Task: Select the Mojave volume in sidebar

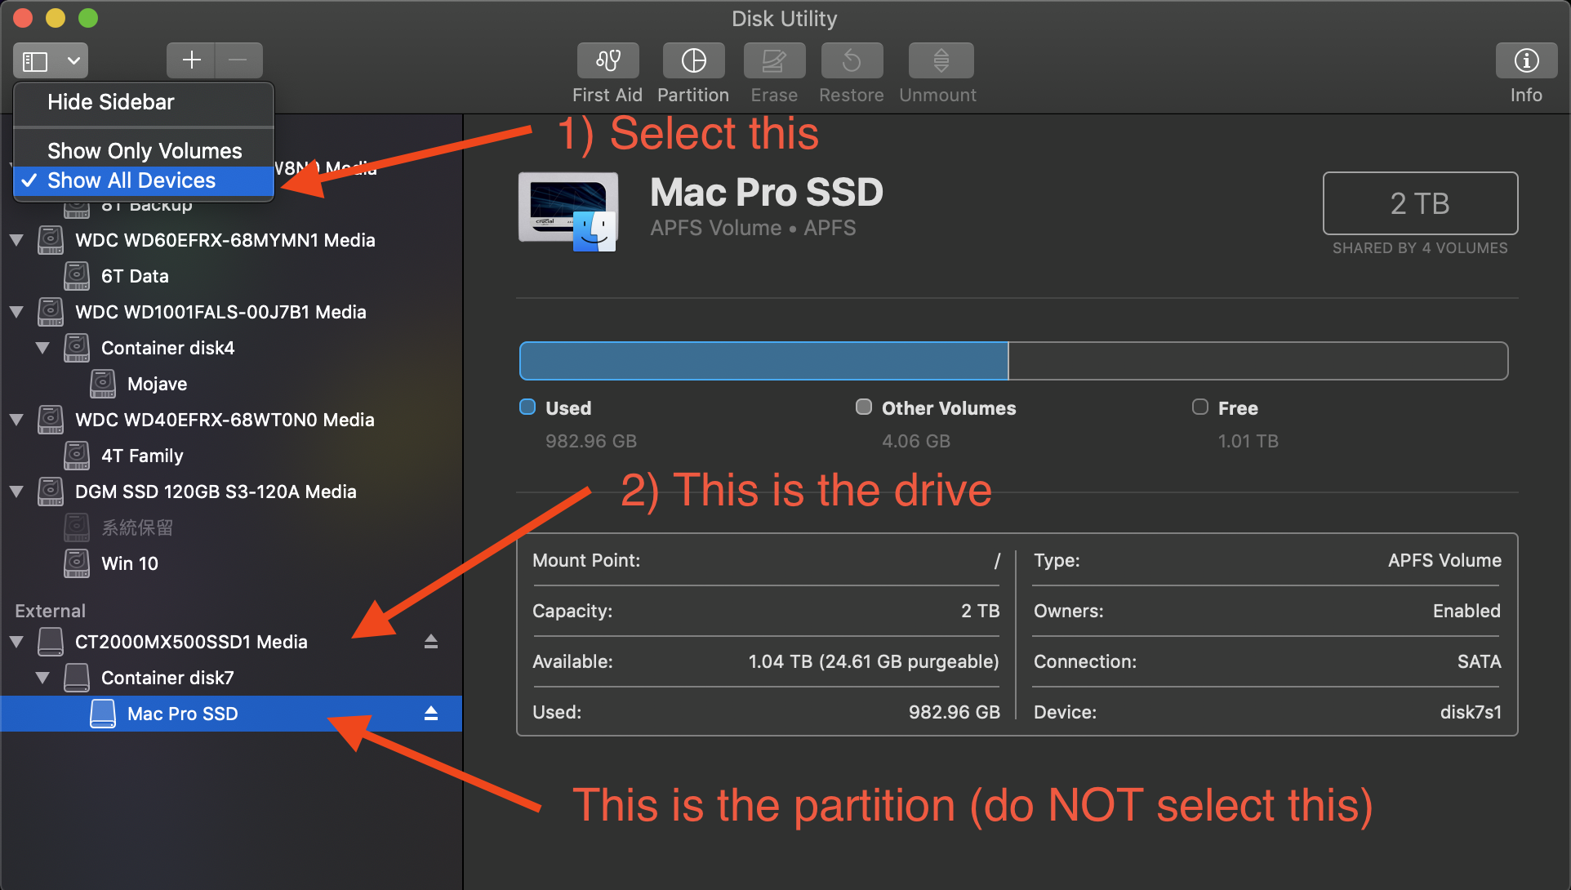Action: pyautogui.click(x=157, y=384)
